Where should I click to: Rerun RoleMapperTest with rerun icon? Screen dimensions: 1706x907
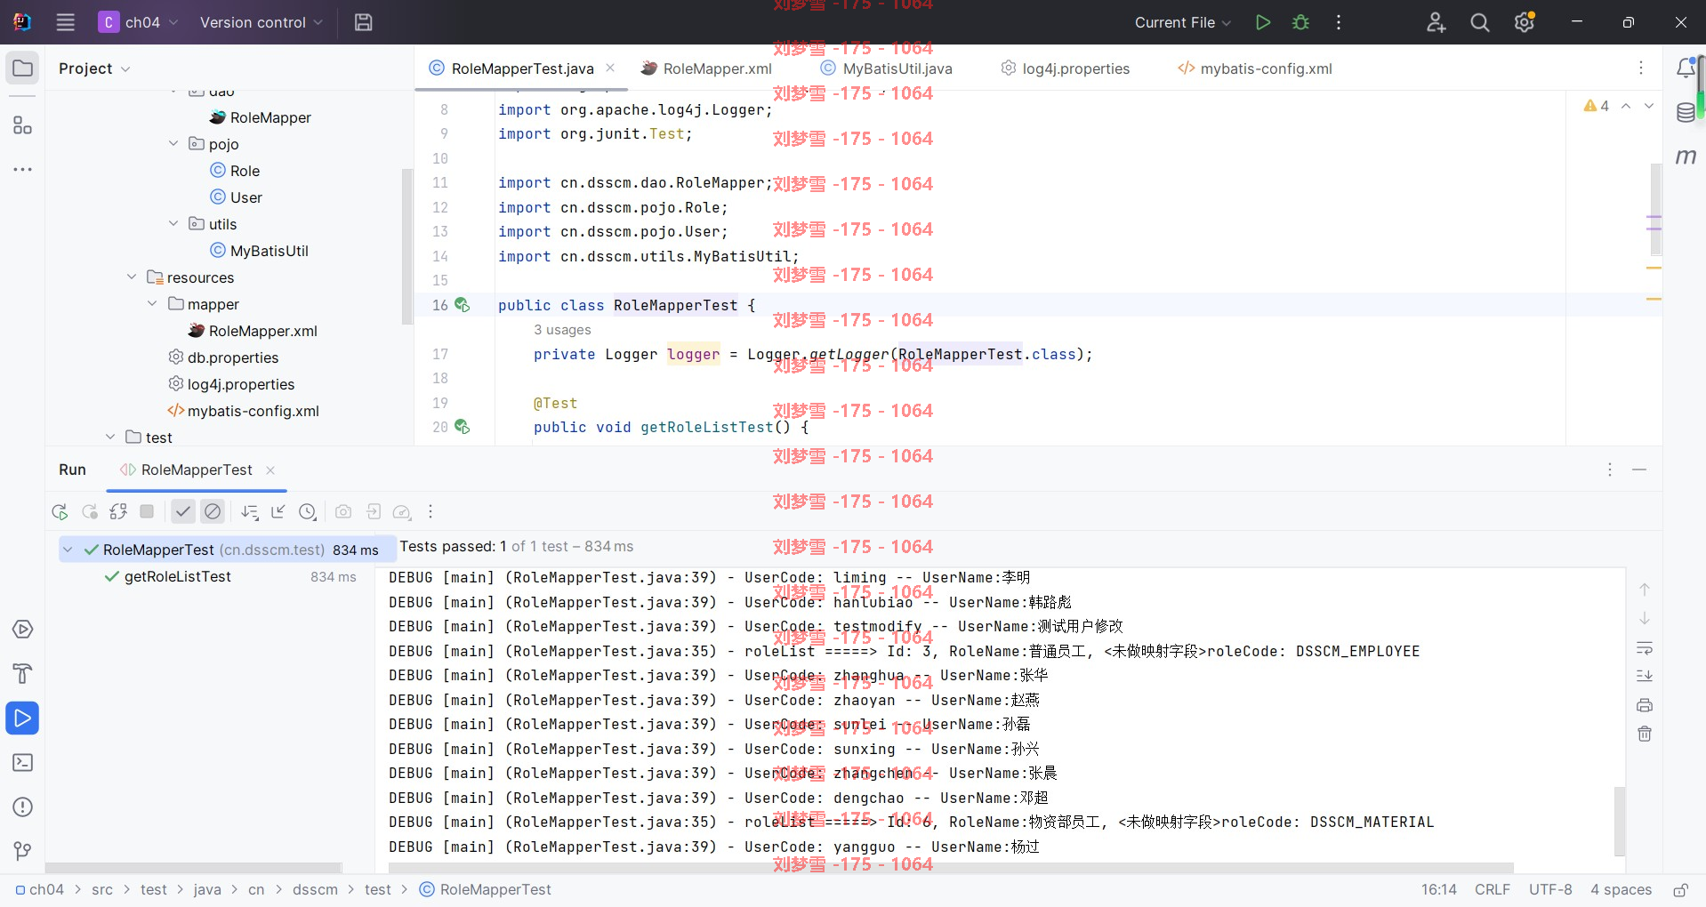point(60,512)
